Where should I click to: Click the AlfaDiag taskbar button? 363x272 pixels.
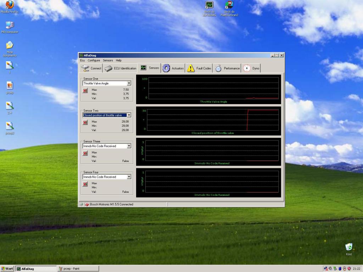36,269
